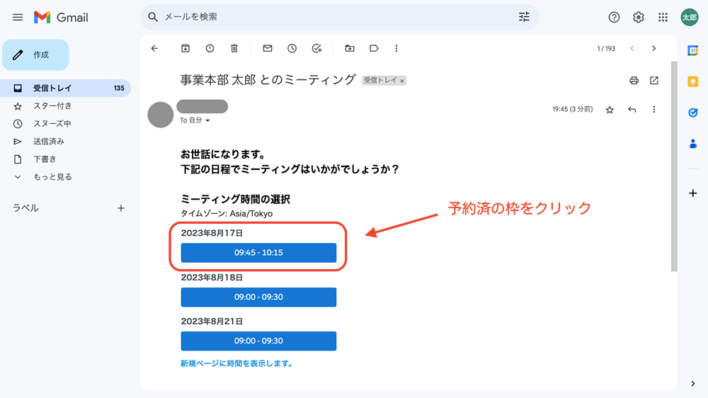Open the Google apps grid
708x398 pixels.
click(663, 17)
